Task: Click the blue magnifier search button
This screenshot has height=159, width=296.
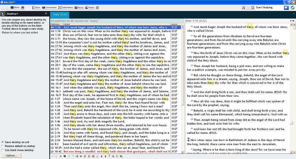Action: (286, 8)
